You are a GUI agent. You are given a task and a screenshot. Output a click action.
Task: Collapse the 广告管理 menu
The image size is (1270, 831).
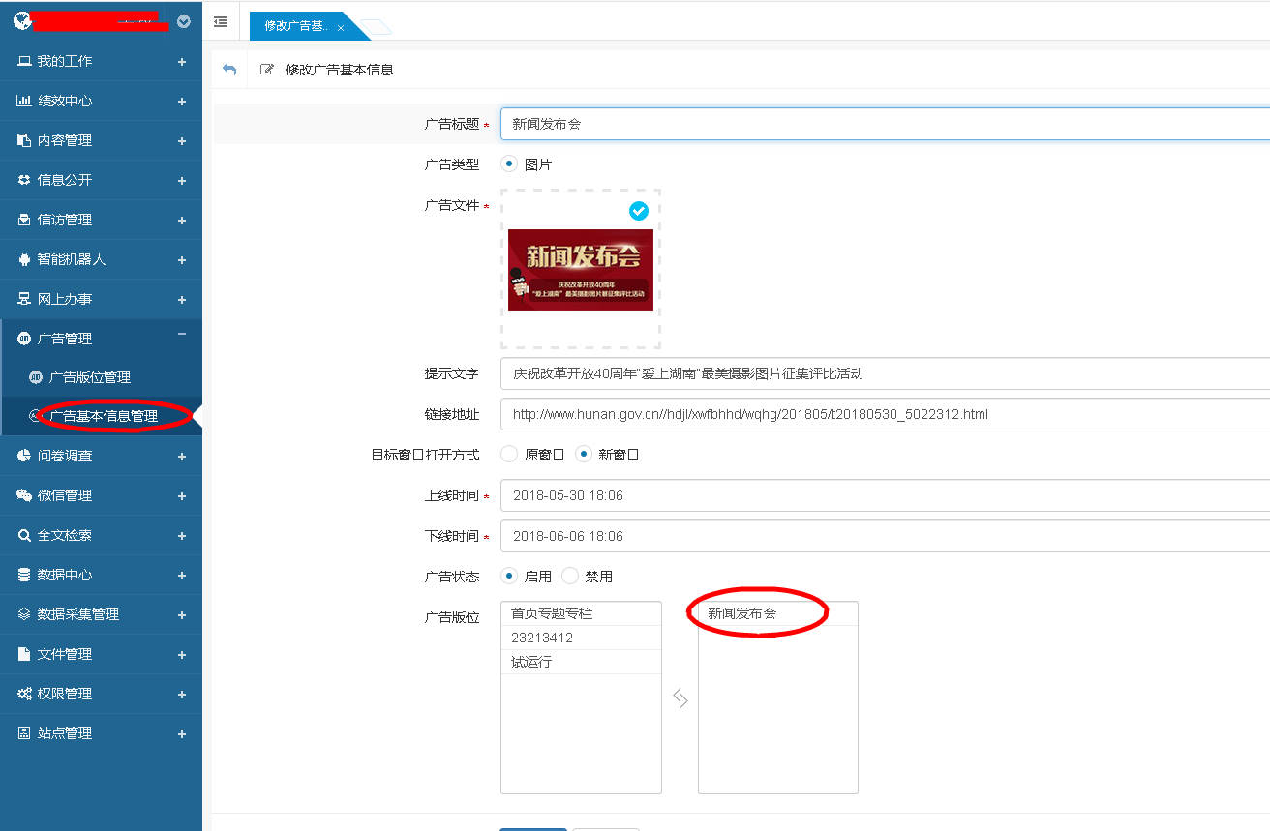(182, 335)
